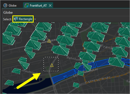Open the Select tool dropdown arrow
Image resolution: width=130 pixels, height=94 pixels.
(x=35, y=19)
